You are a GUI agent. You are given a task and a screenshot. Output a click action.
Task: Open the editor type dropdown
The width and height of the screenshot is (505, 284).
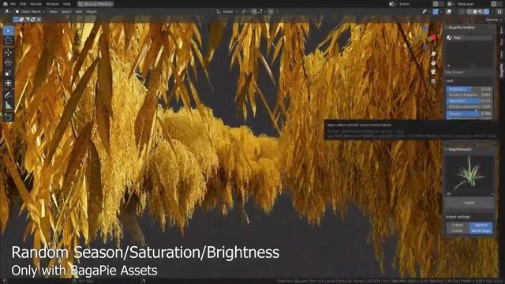click(x=7, y=12)
